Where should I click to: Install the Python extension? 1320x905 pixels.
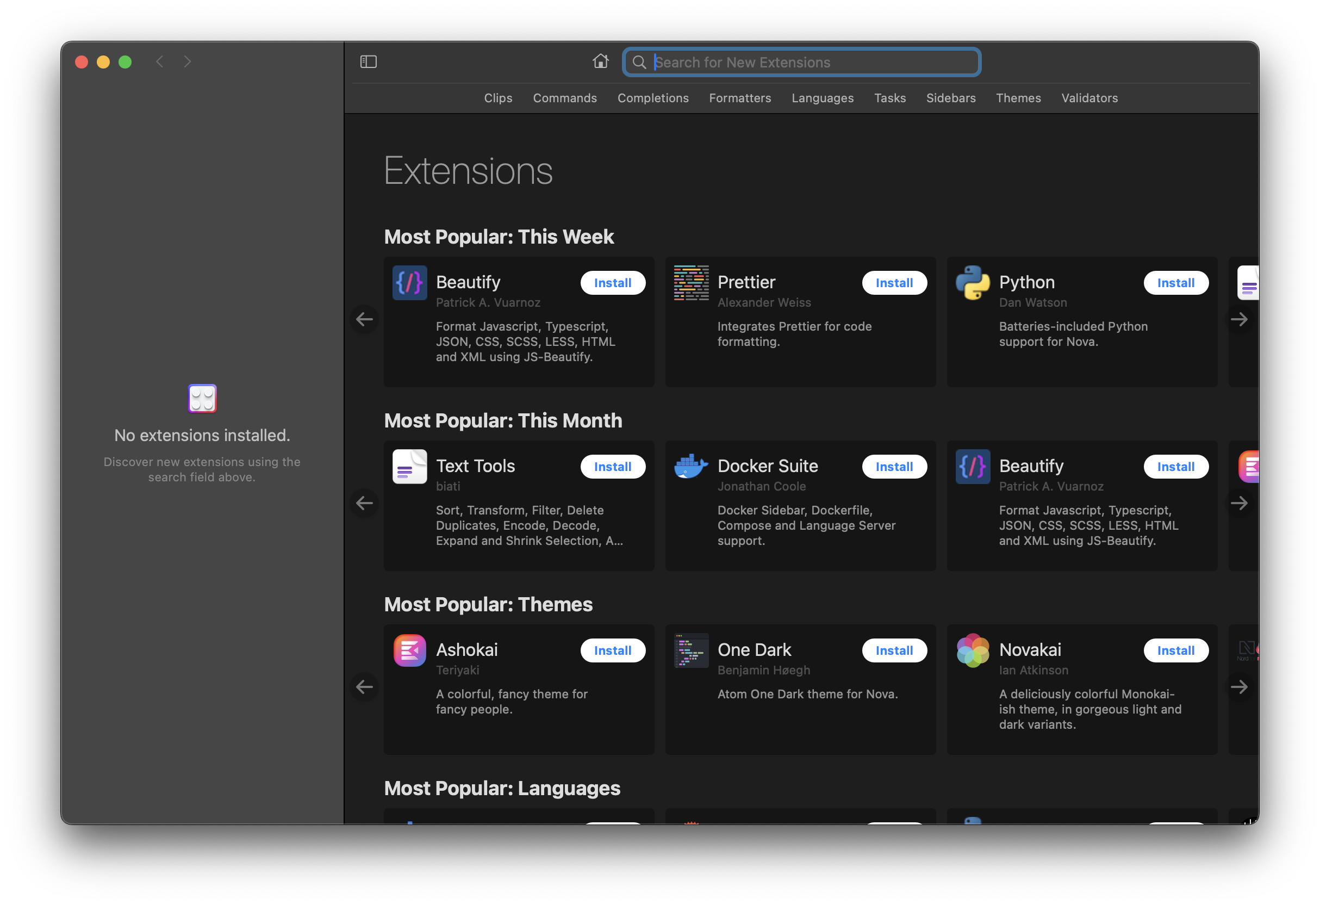point(1176,282)
